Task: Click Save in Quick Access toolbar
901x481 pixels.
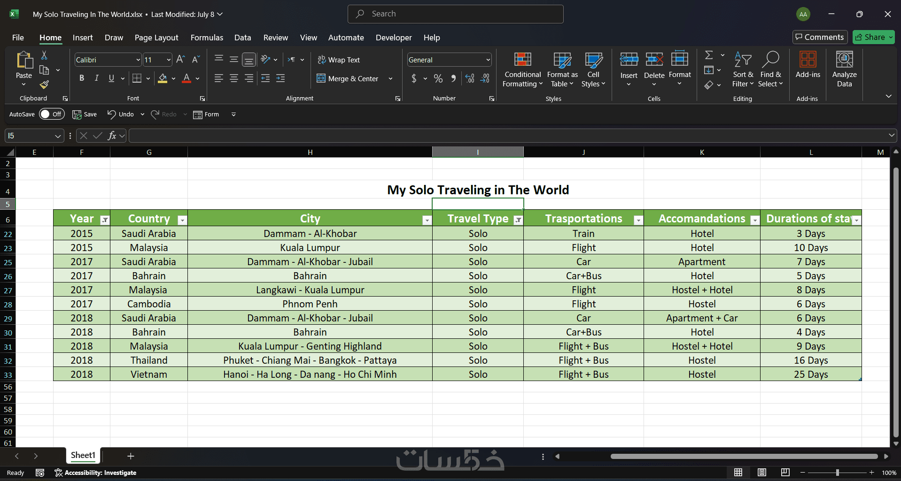Action: coord(85,114)
